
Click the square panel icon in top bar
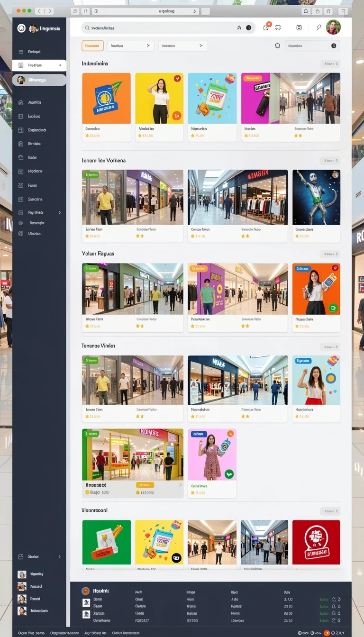[x=299, y=27]
